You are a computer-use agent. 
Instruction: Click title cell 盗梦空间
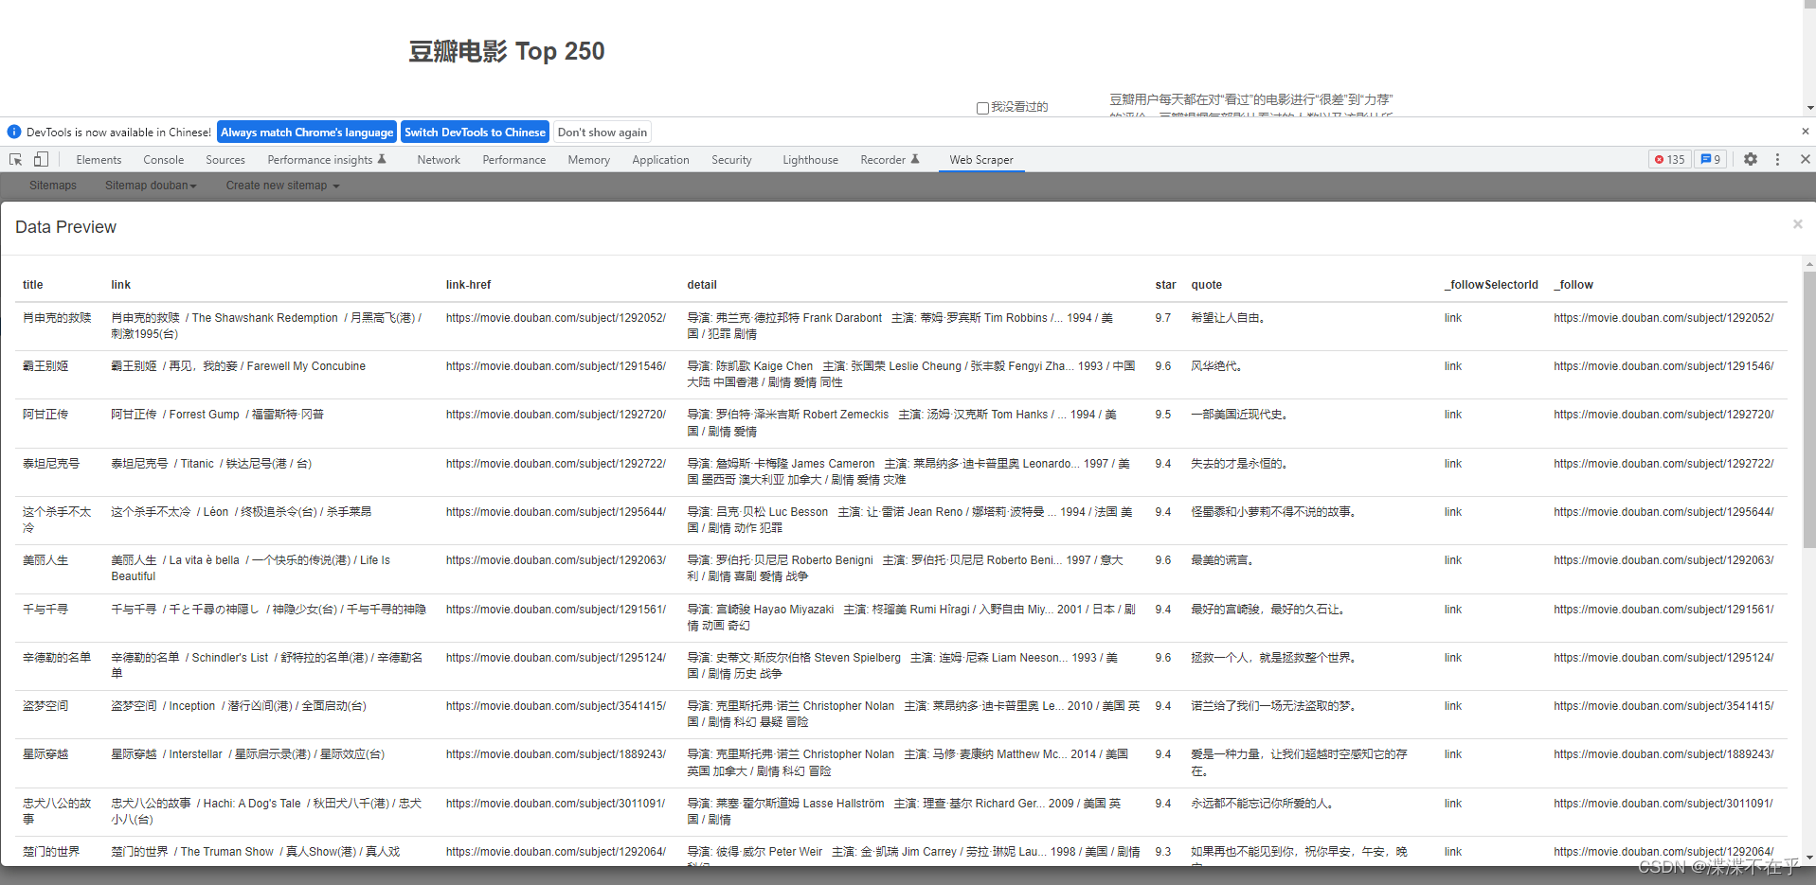tap(45, 706)
